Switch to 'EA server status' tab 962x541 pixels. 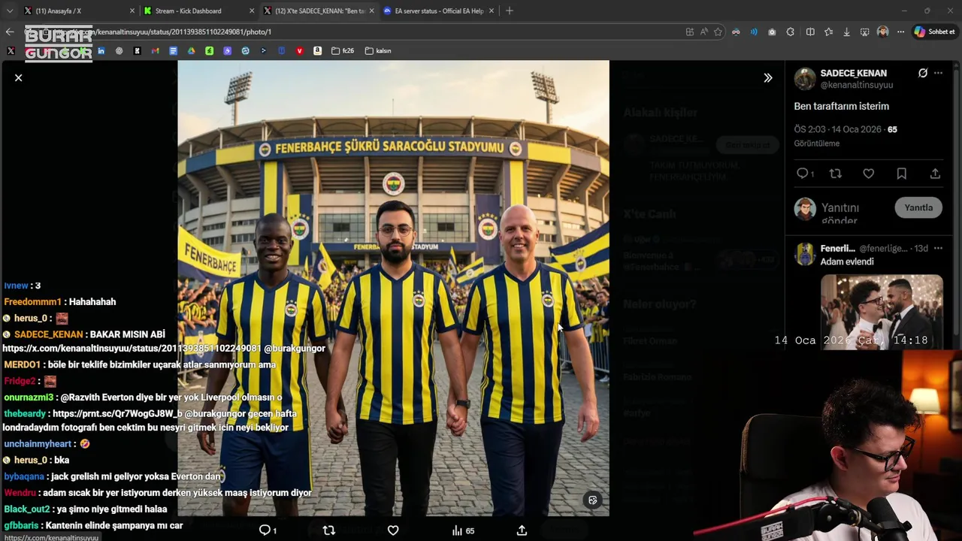pos(437,11)
